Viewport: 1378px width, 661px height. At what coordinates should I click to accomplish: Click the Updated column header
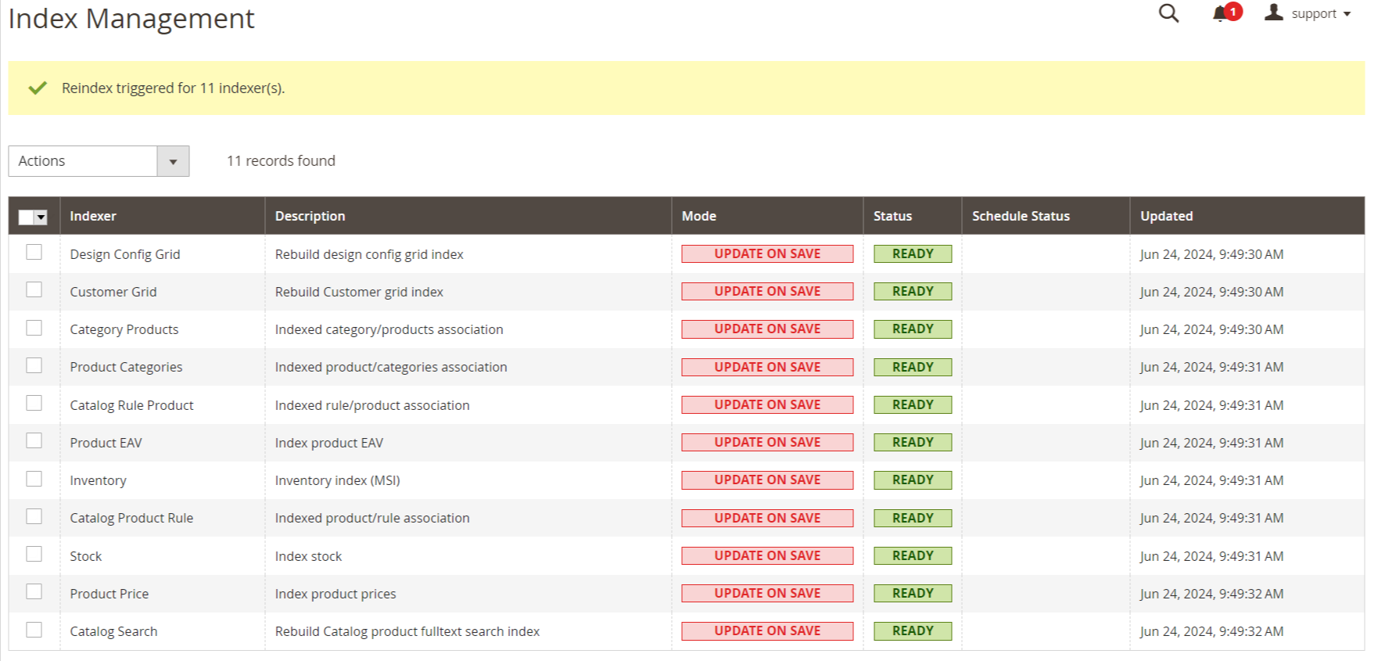coord(1166,216)
